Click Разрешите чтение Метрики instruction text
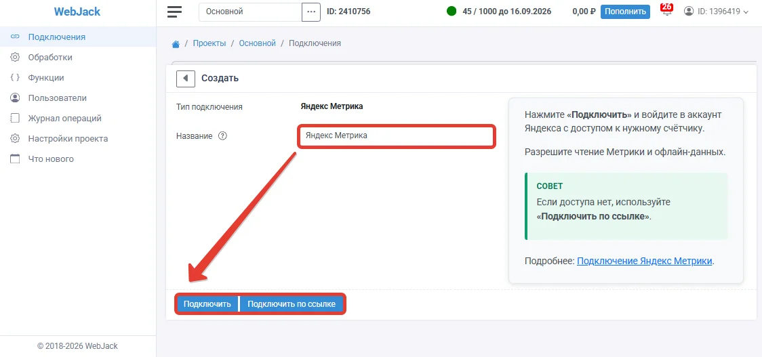 point(625,152)
